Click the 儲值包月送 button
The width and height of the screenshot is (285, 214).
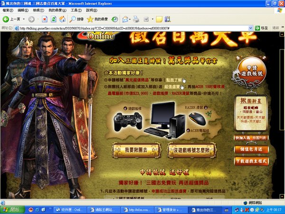click(x=251, y=149)
